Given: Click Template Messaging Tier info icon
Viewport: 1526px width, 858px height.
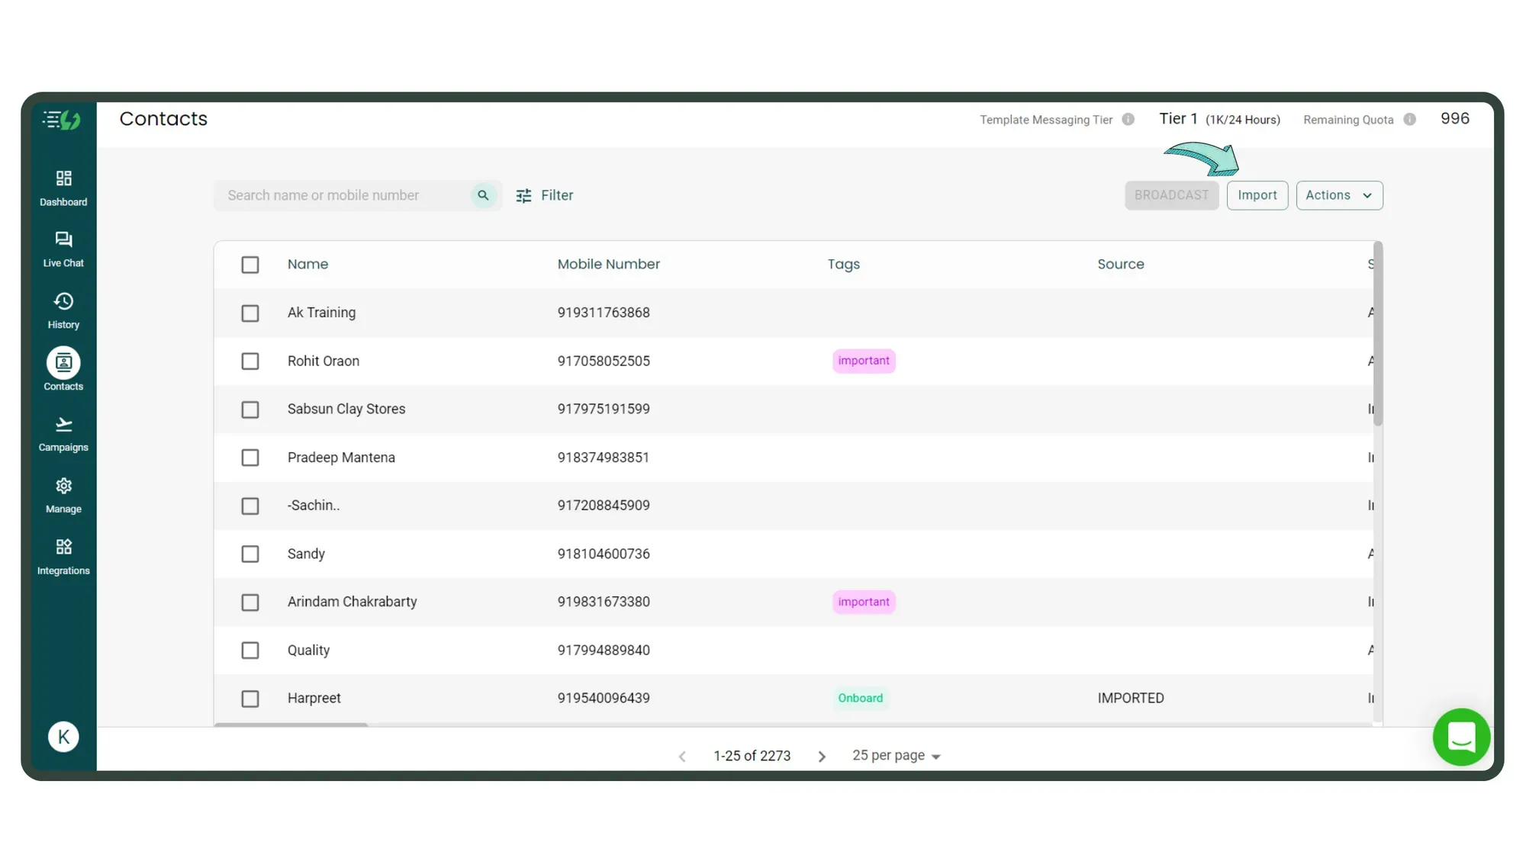Looking at the screenshot, I should pyautogui.click(x=1128, y=120).
